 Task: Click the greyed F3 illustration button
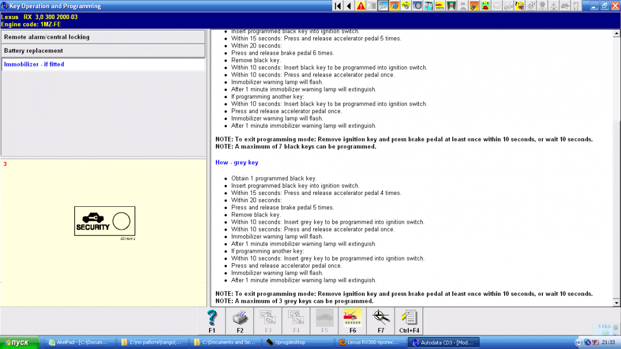tap(268, 321)
